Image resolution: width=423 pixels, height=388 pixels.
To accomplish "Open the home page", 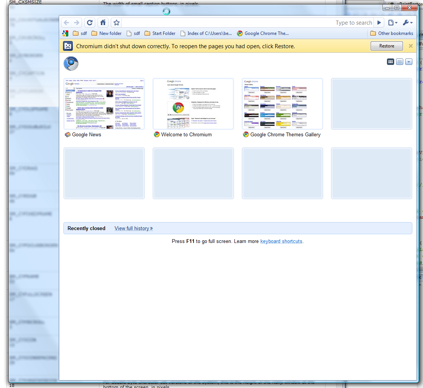I will (103, 23).
